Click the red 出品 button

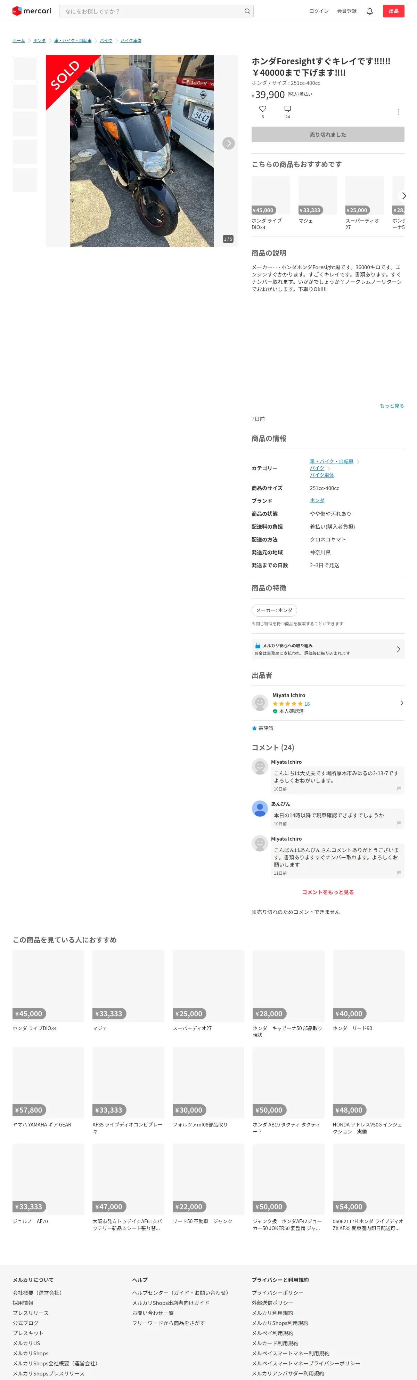click(393, 11)
